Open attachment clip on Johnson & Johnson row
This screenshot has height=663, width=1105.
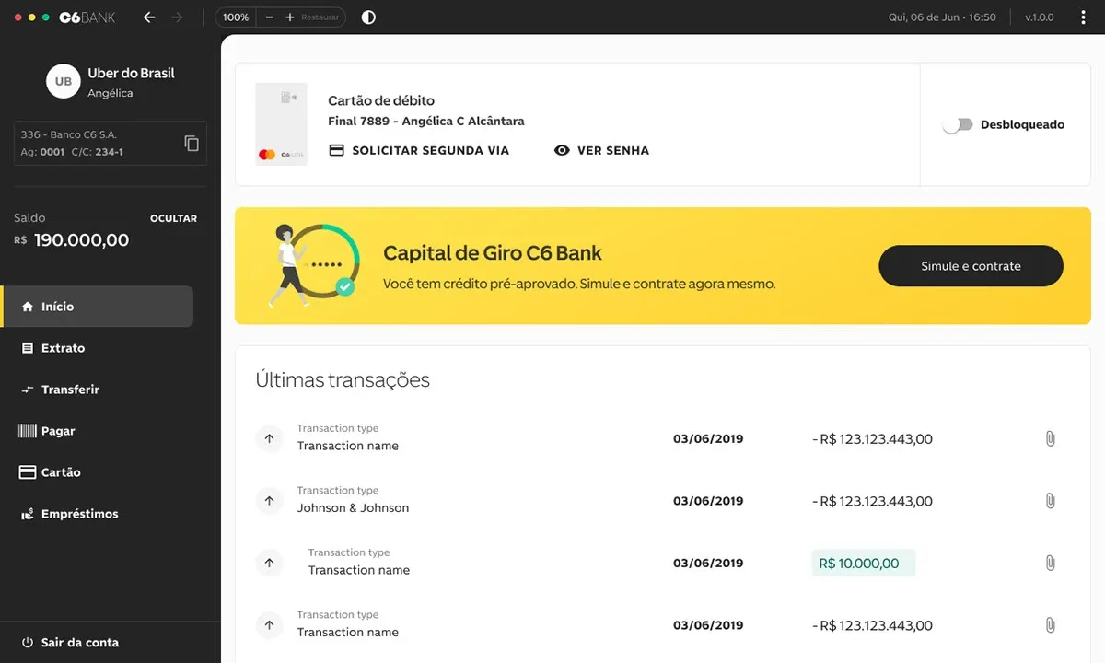pyautogui.click(x=1050, y=501)
